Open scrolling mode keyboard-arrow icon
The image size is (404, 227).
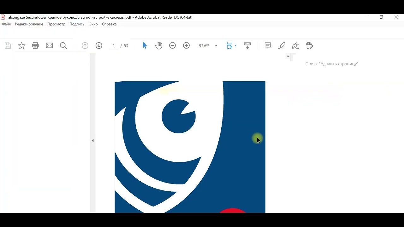click(x=247, y=46)
